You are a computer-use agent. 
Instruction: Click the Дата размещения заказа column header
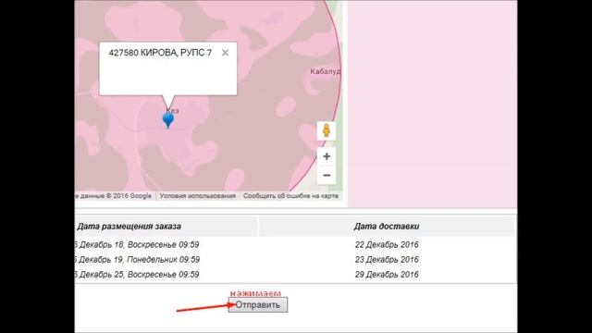pos(129,227)
